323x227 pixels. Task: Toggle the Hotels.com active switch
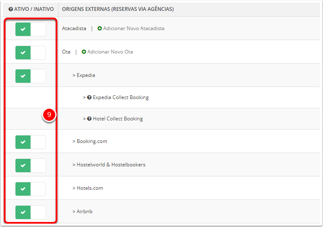tap(31, 189)
